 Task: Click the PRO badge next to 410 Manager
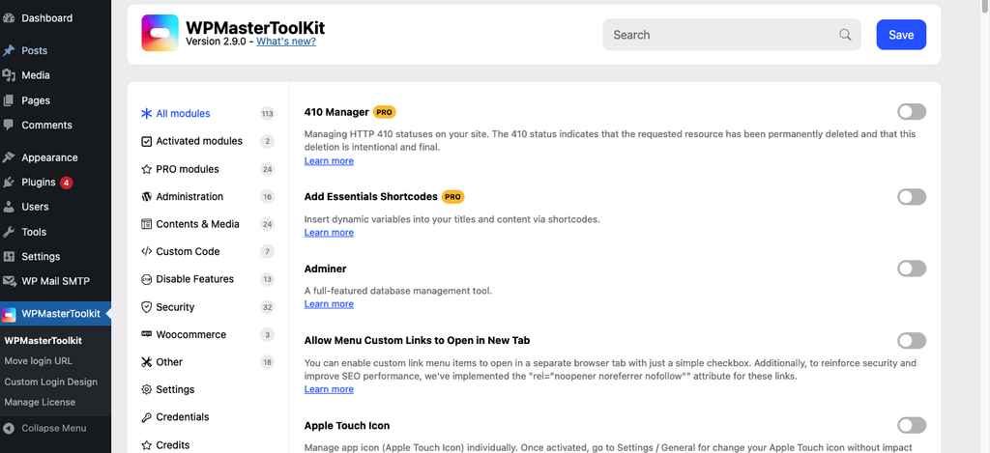[x=385, y=112]
